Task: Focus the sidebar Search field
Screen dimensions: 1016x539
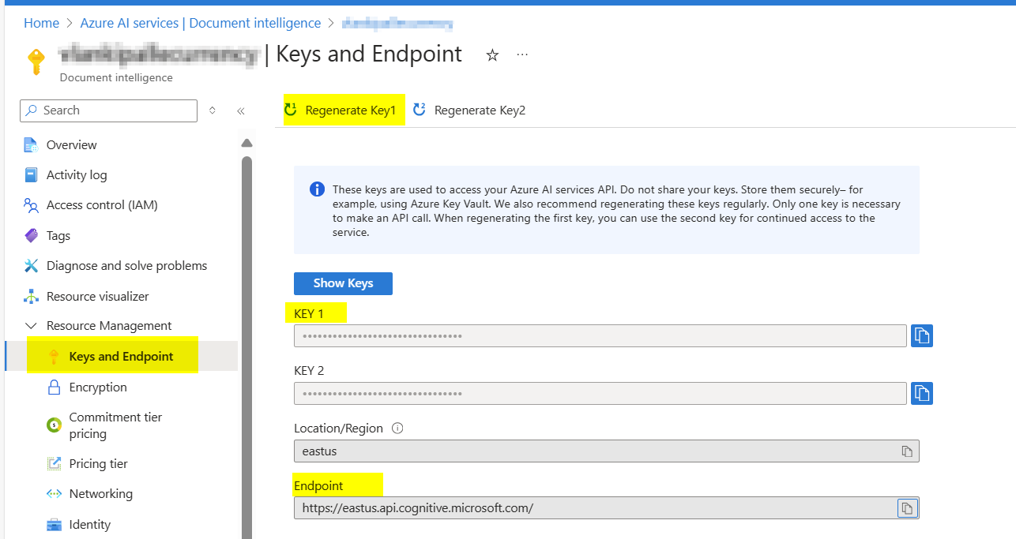Action: pyautogui.click(x=108, y=110)
